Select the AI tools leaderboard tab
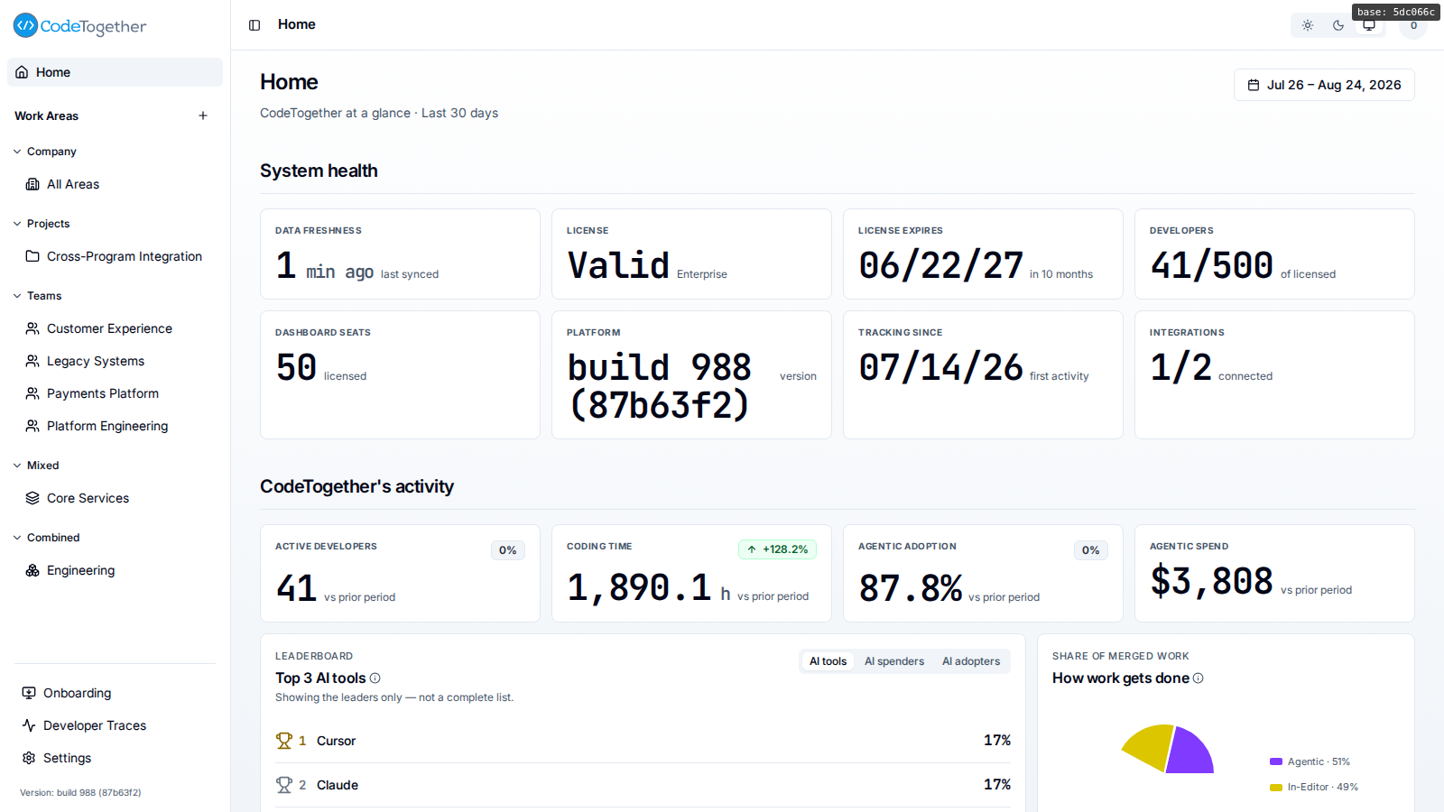The image size is (1444, 812). (x=828, y=661)
